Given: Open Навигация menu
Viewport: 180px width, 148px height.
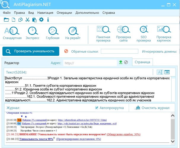Looking at the screenshot, I should point(45,13).
